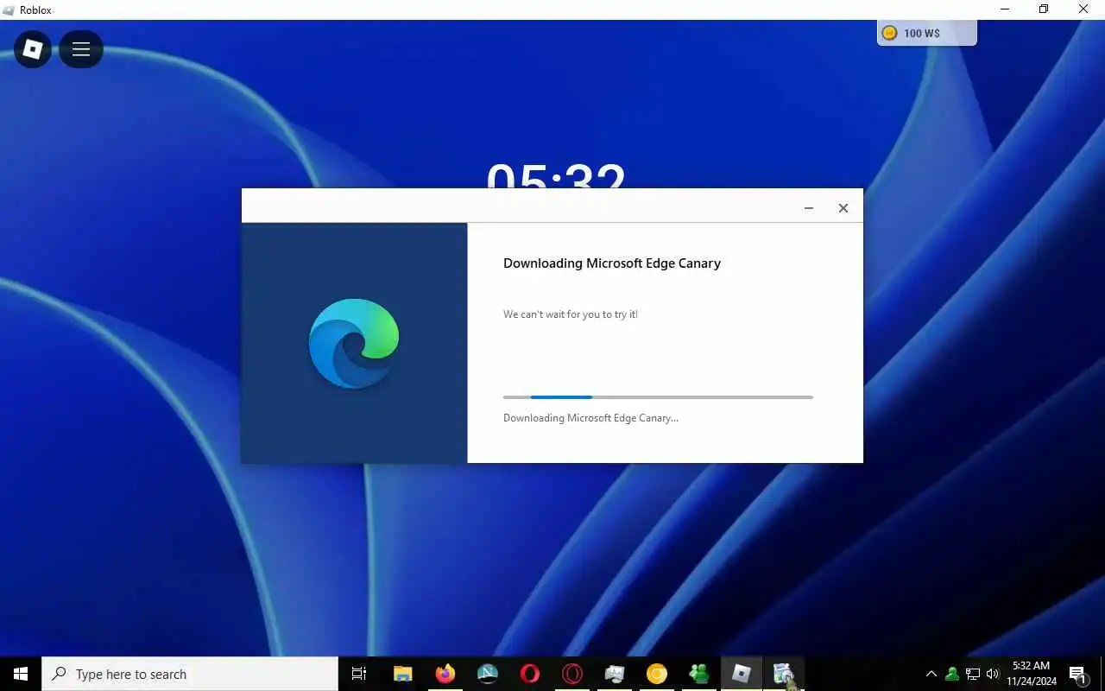Close the Edge Canary installer dialog

pyautogui.click(x=843, y=207)
